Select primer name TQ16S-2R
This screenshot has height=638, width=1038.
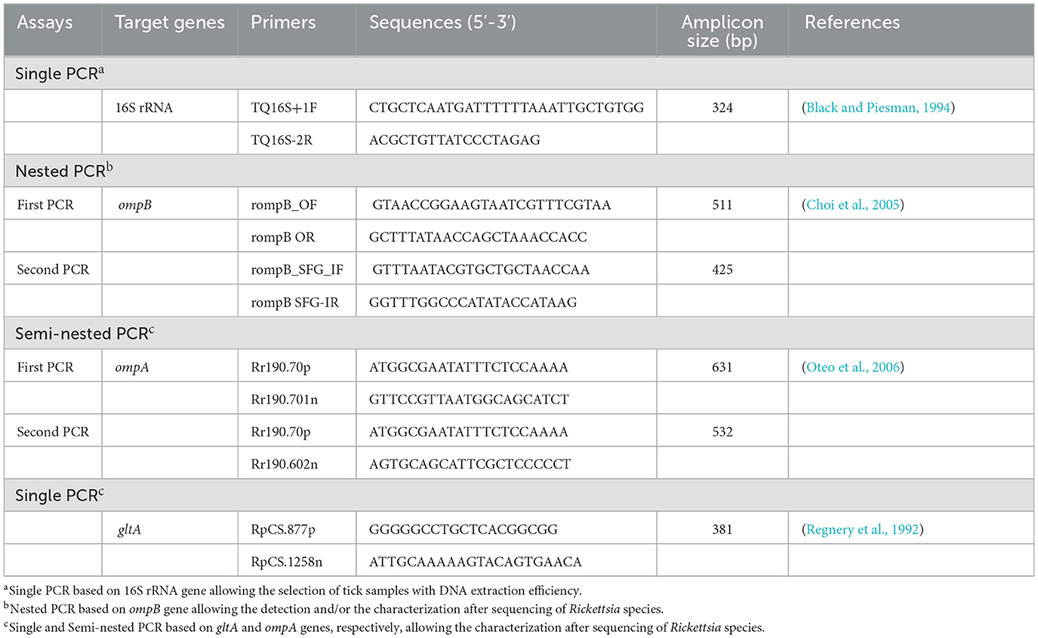tap(283, 140)
